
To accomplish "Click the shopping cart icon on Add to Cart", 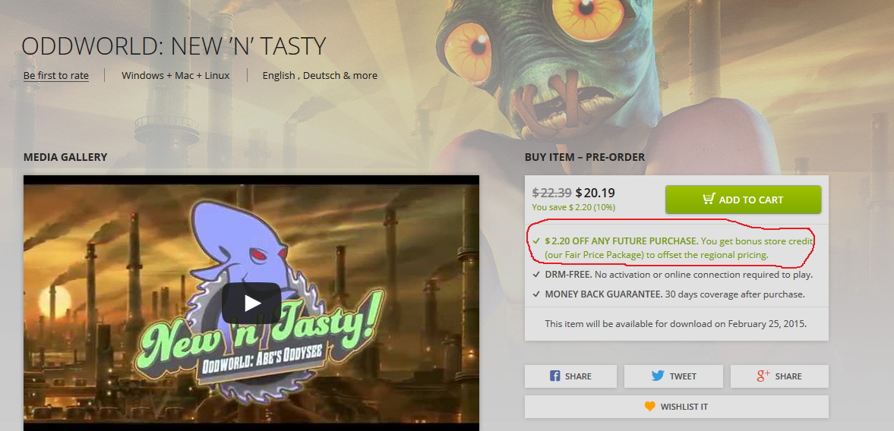I will pos(708,199).
